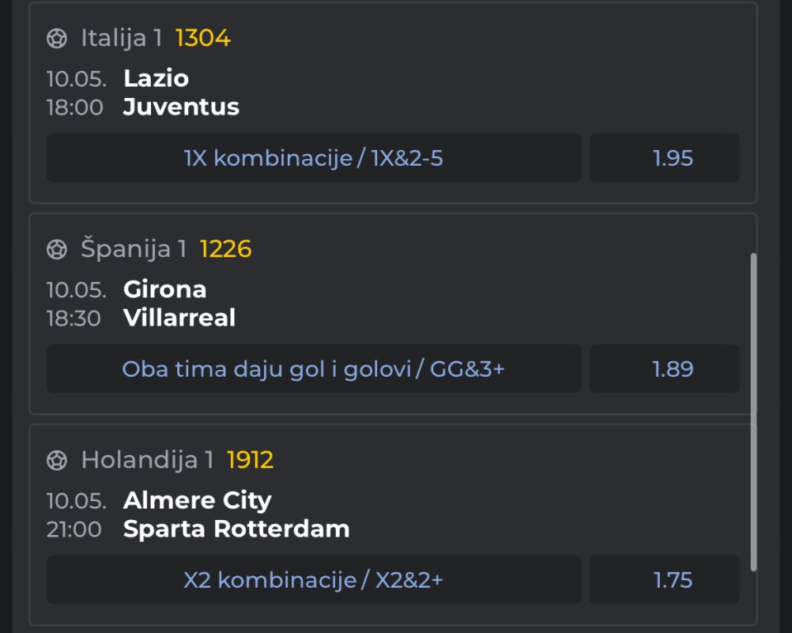Click match code 1912
This screenshot has height=633, width=792.
(x=250, y=461)
